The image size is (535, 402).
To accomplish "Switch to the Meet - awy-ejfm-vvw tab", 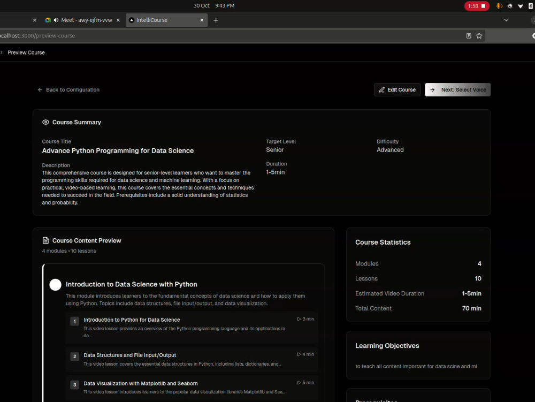I will point(82,20).
